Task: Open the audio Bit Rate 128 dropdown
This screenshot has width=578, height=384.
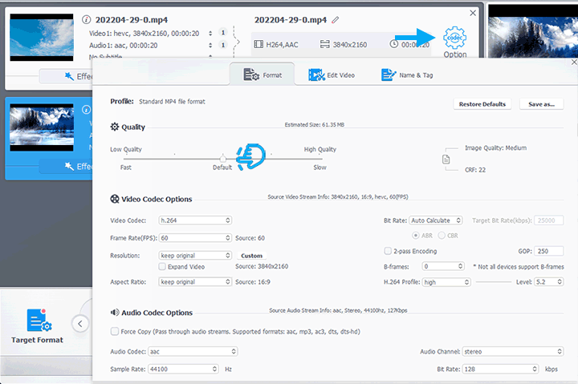Action: click(500, 369)
